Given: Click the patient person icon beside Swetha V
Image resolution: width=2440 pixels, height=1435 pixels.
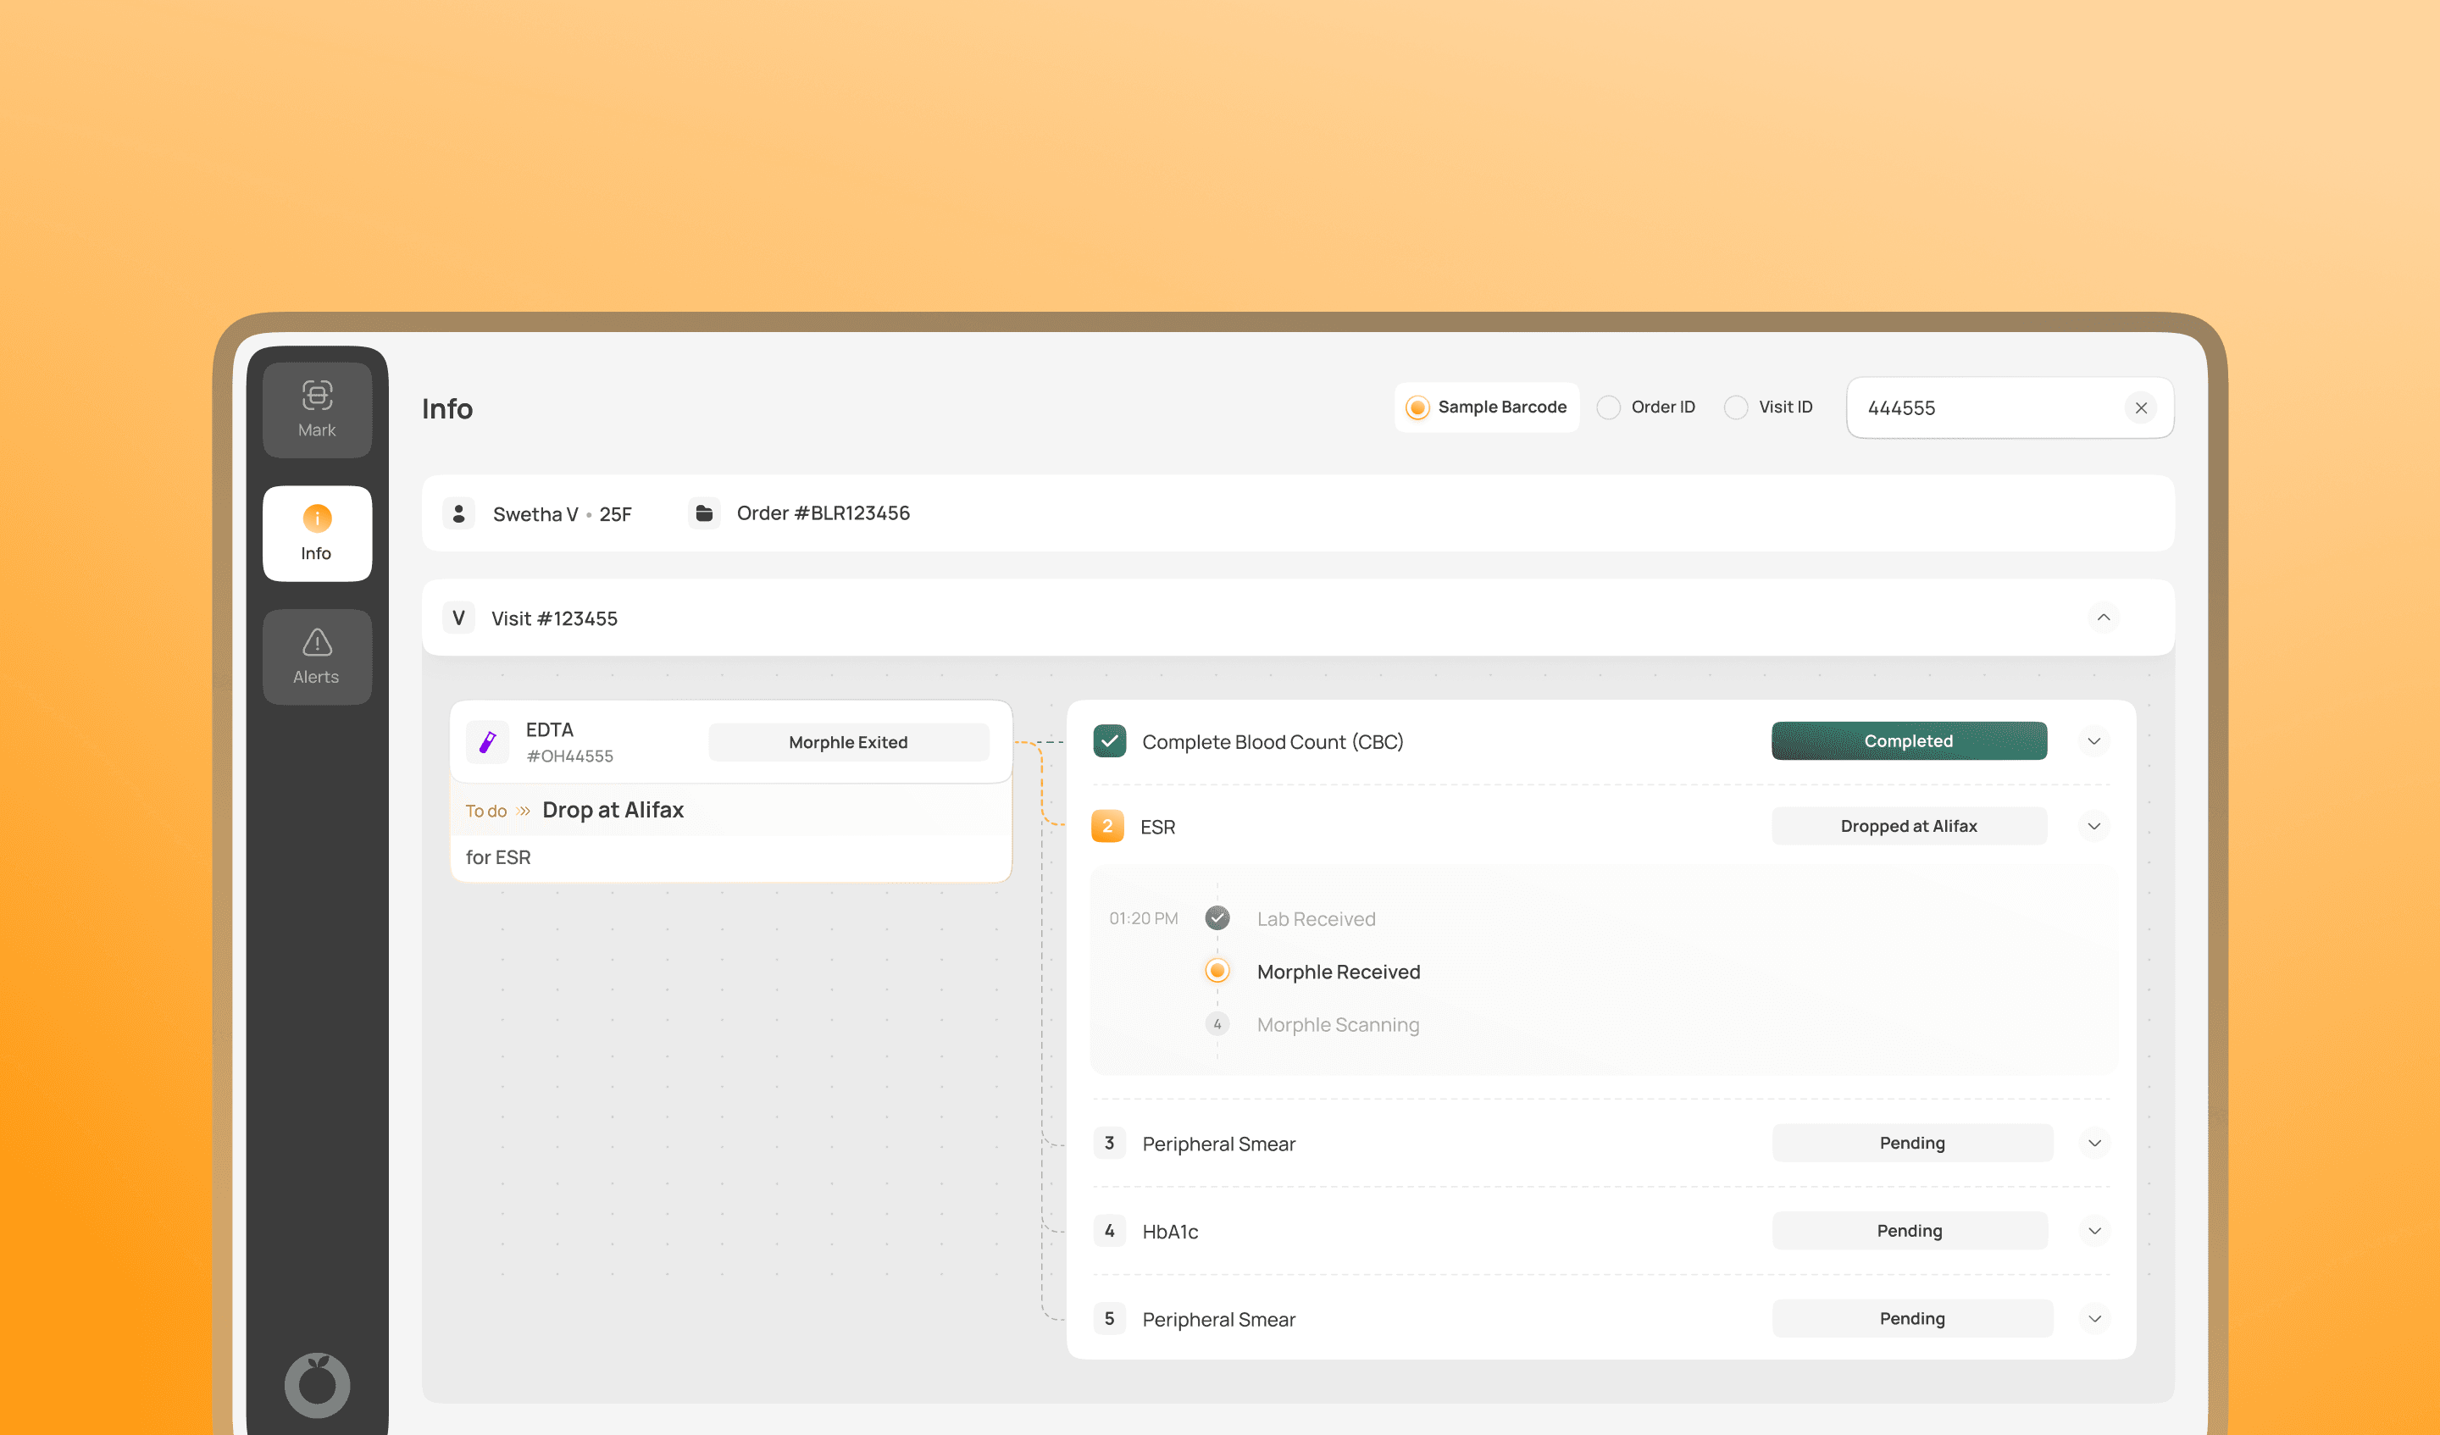Looking at the screenshot, I should 459,513.
